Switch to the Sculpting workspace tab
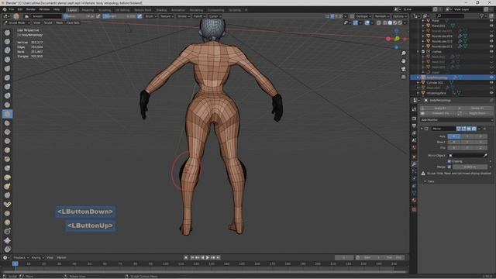 coord(105,10)
